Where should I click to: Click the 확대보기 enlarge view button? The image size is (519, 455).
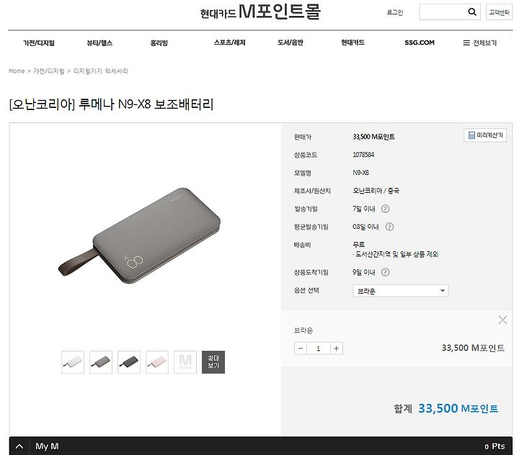point(213,362)
